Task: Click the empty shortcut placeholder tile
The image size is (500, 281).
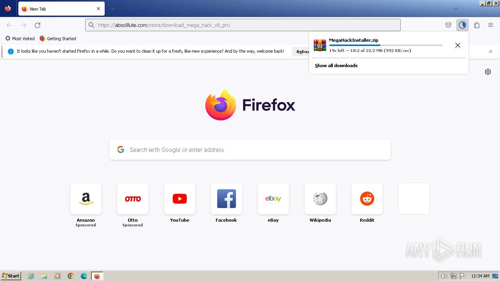Action: (x=414, y=199)
